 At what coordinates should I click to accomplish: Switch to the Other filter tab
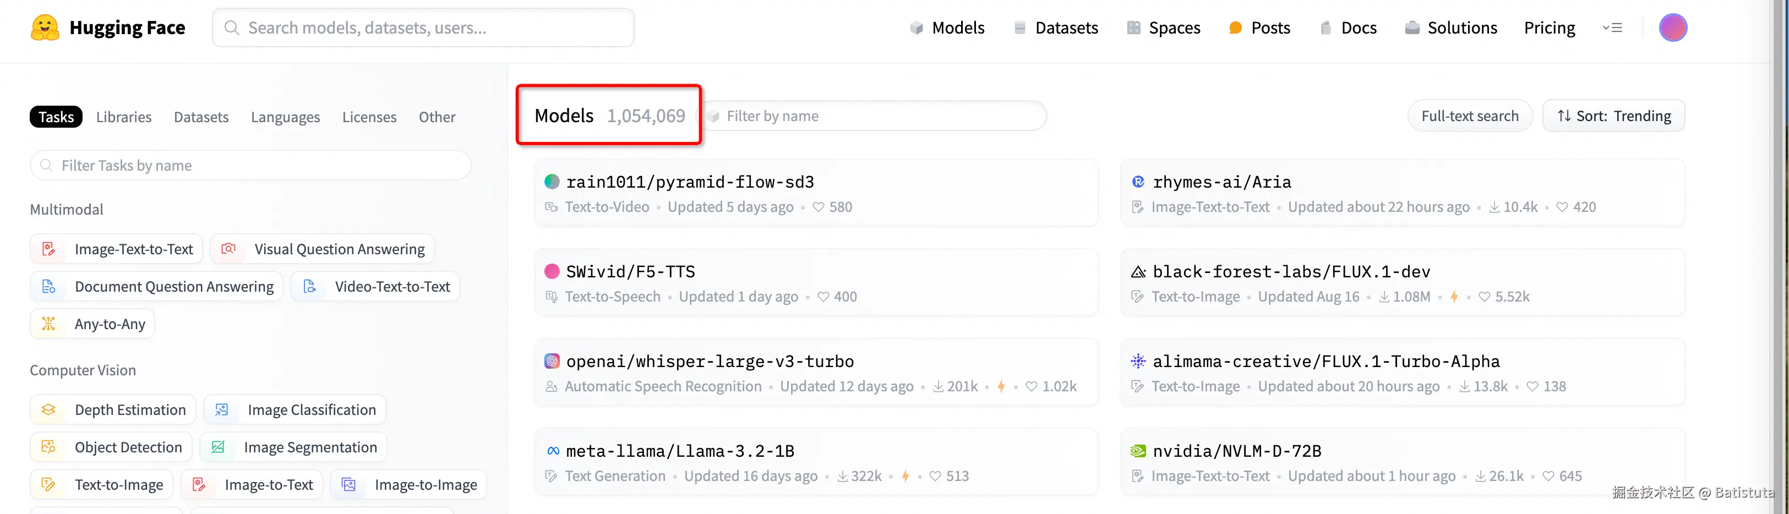tap(437, 117)
